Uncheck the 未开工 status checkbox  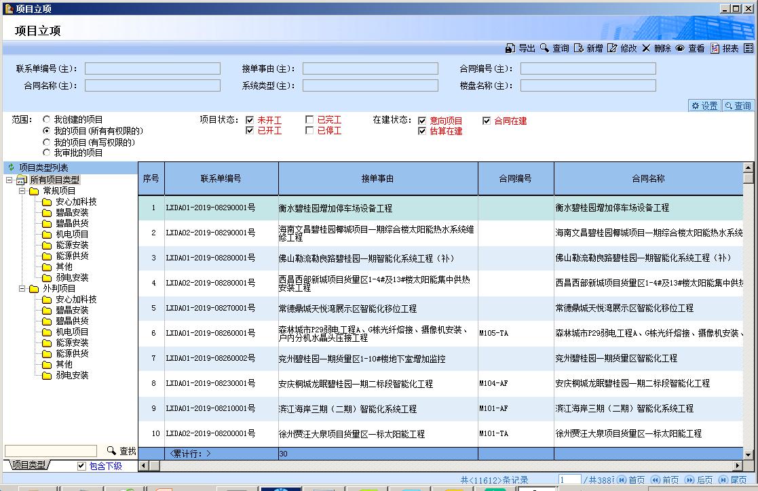(250, 121)
